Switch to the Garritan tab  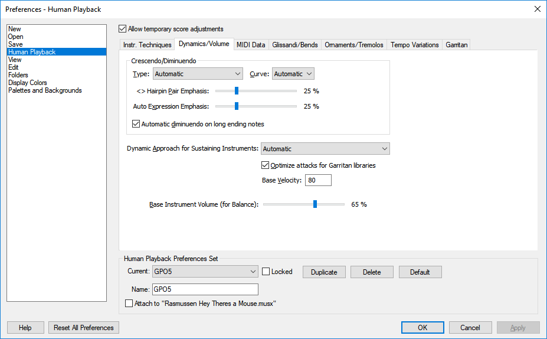[457, 45]
